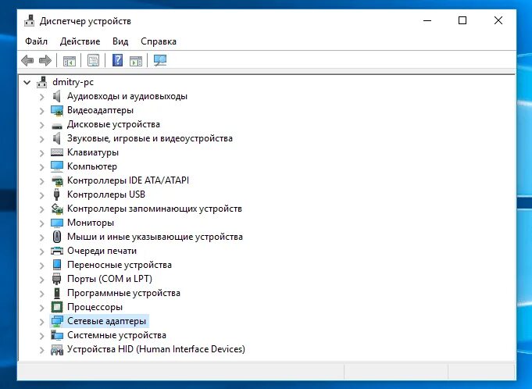532x389 pixels.
Task: Click the mouse icon beside Мыши
Action: pos(57,237)
